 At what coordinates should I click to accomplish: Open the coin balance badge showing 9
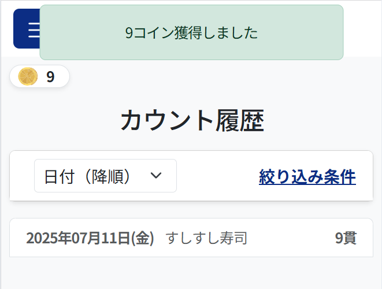click(39, 76)
